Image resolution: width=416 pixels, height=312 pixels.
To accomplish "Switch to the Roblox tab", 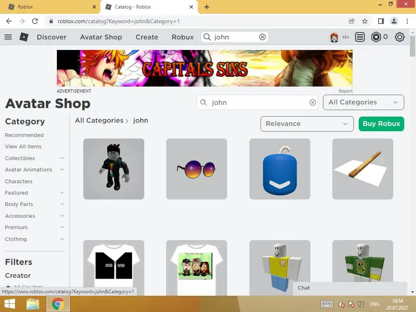I will [x=50, y=7].
